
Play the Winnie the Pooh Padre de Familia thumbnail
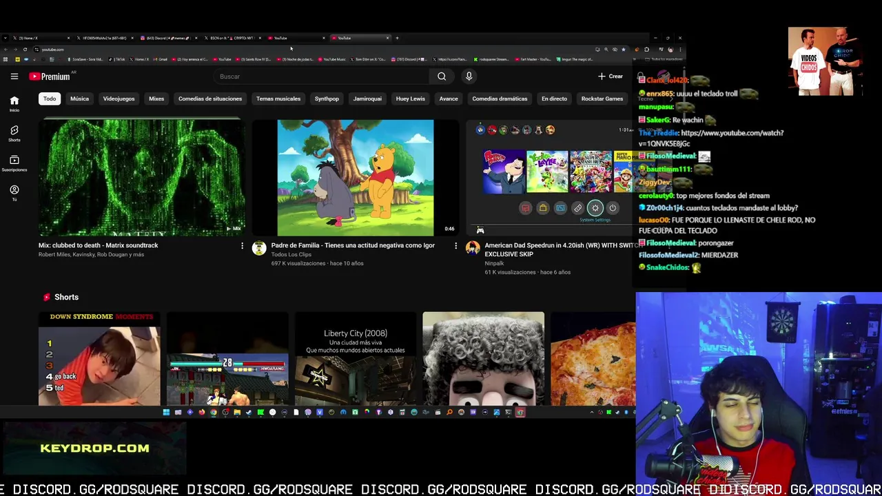[x=356, y=178]
